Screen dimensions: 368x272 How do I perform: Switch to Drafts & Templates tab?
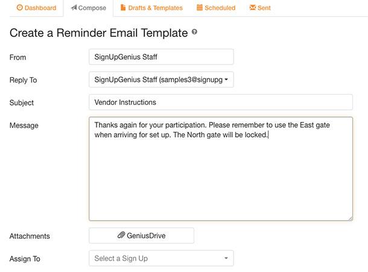click(151, 8)
